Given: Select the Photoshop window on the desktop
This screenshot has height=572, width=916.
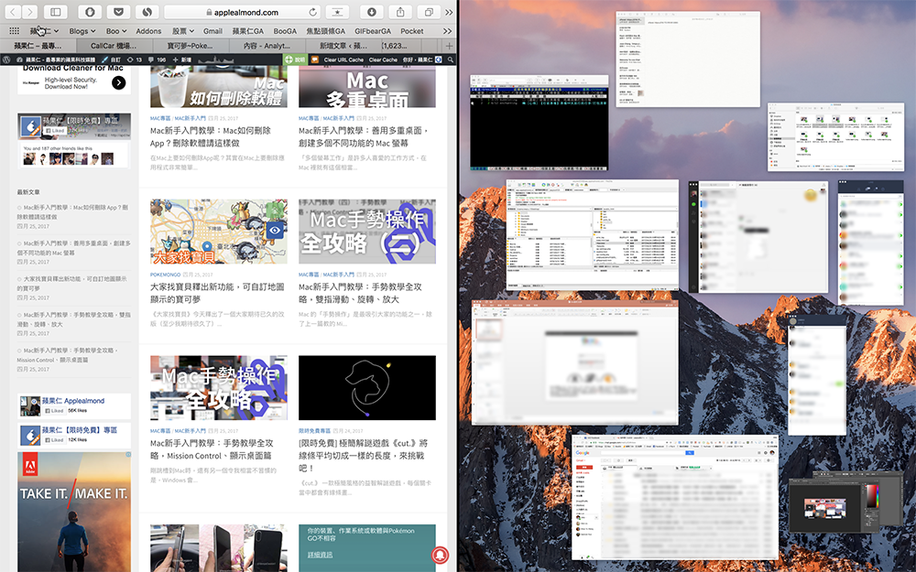Looking at the screenshot, I should click(833, 505).
